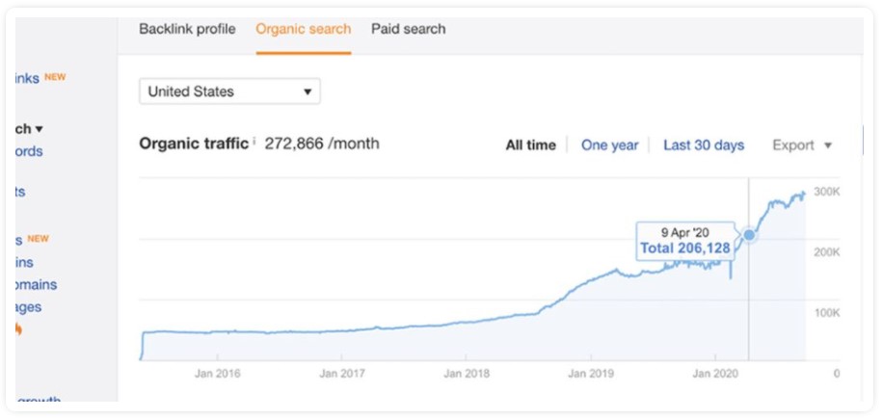Screen dimensions: 883x419
Task: Switch to the Backlink profile tab
Action: click(187, 29)
